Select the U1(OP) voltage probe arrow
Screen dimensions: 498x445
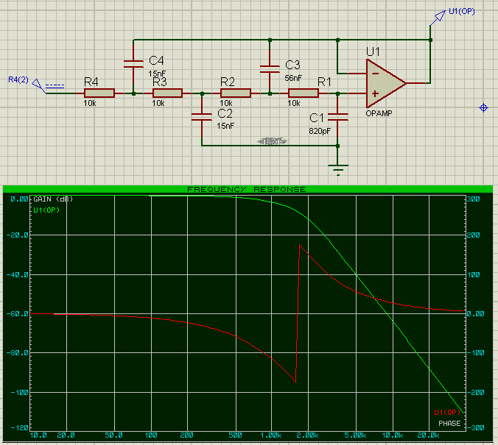pos(434,22)
